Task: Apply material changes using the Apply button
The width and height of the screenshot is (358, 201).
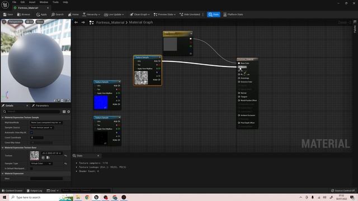Action: tap(41, 15)
